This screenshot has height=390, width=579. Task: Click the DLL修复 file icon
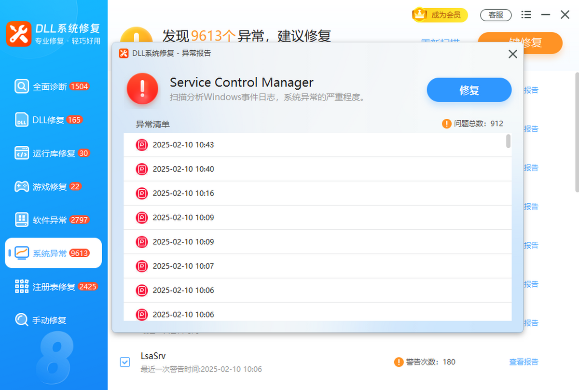coord(22,120)
